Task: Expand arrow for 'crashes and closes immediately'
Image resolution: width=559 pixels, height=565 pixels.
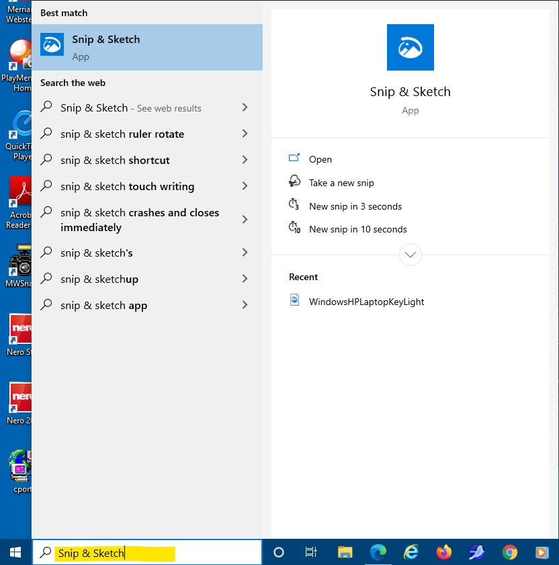Action: [x=245, y=219]
